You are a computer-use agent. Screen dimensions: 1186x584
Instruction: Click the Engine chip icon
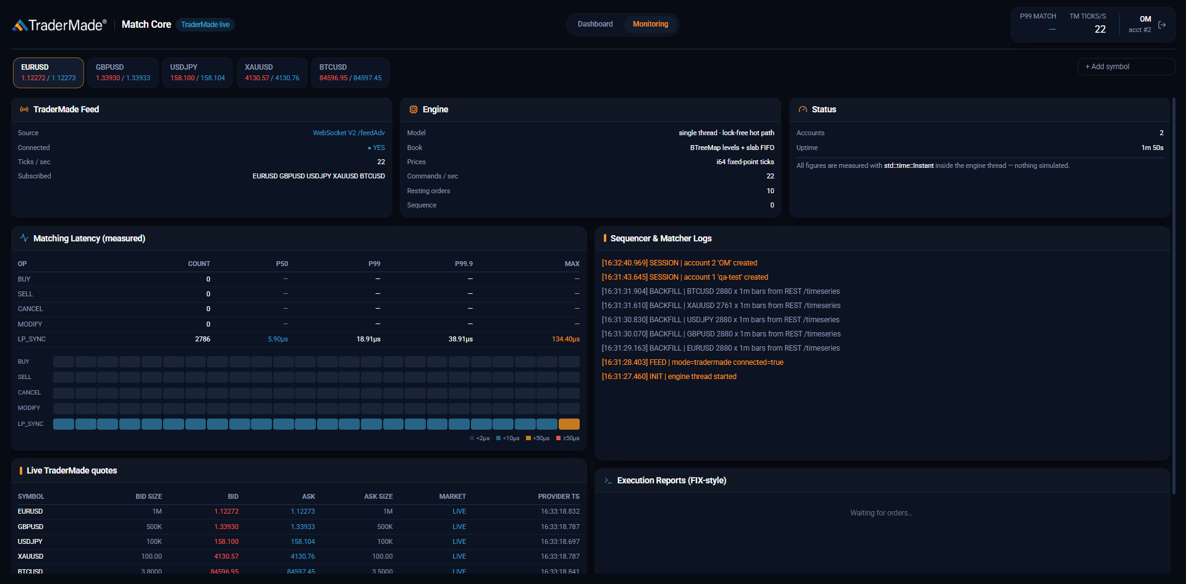(x=413, y=109)
